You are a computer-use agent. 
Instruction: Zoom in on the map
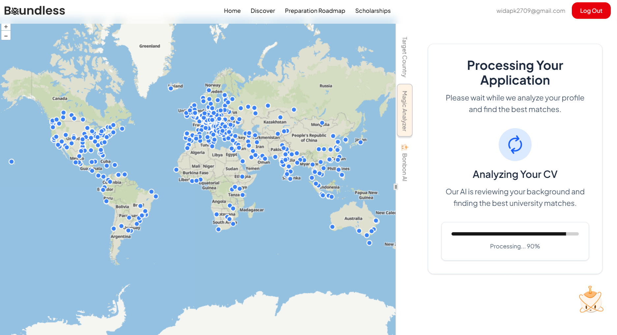click(x=6, y=27)
